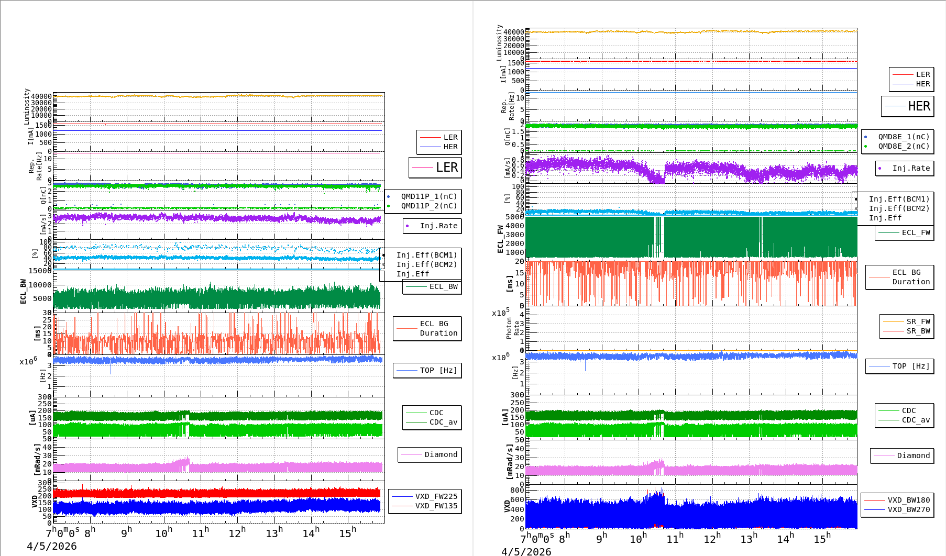946x556 pixels.
Task: Select the VXD_FW135 legend entry
Action: click(x=436, y=506)
